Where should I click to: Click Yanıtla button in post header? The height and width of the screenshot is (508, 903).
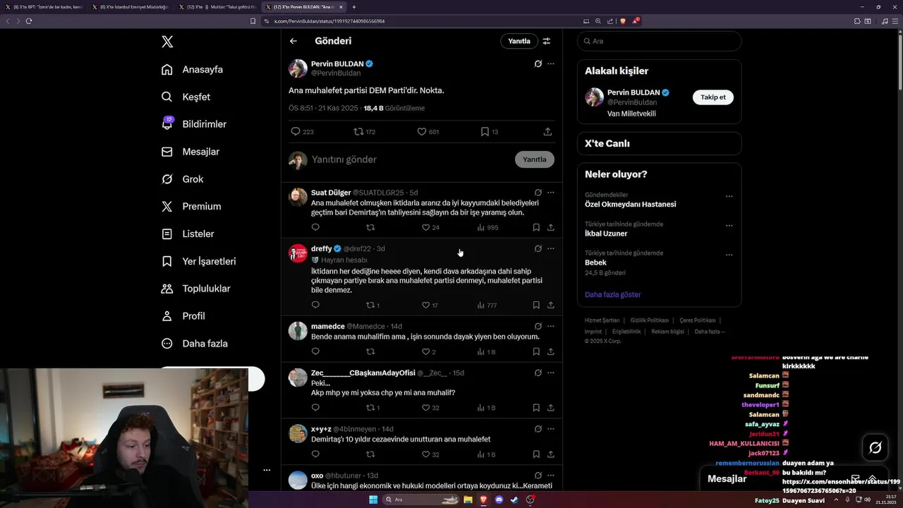pyautogui.click(x=519, y=41)
